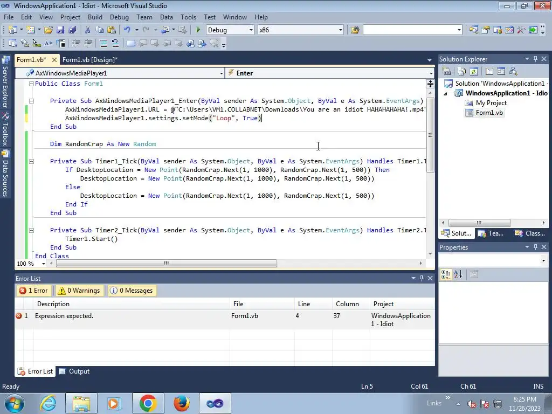
Task: Open Google Chrome from the taskbar
Action: coord(148,403)
